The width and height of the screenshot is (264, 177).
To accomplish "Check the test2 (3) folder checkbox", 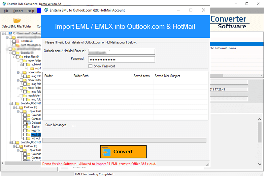I will pyautogui.click(x=25, y=135).
